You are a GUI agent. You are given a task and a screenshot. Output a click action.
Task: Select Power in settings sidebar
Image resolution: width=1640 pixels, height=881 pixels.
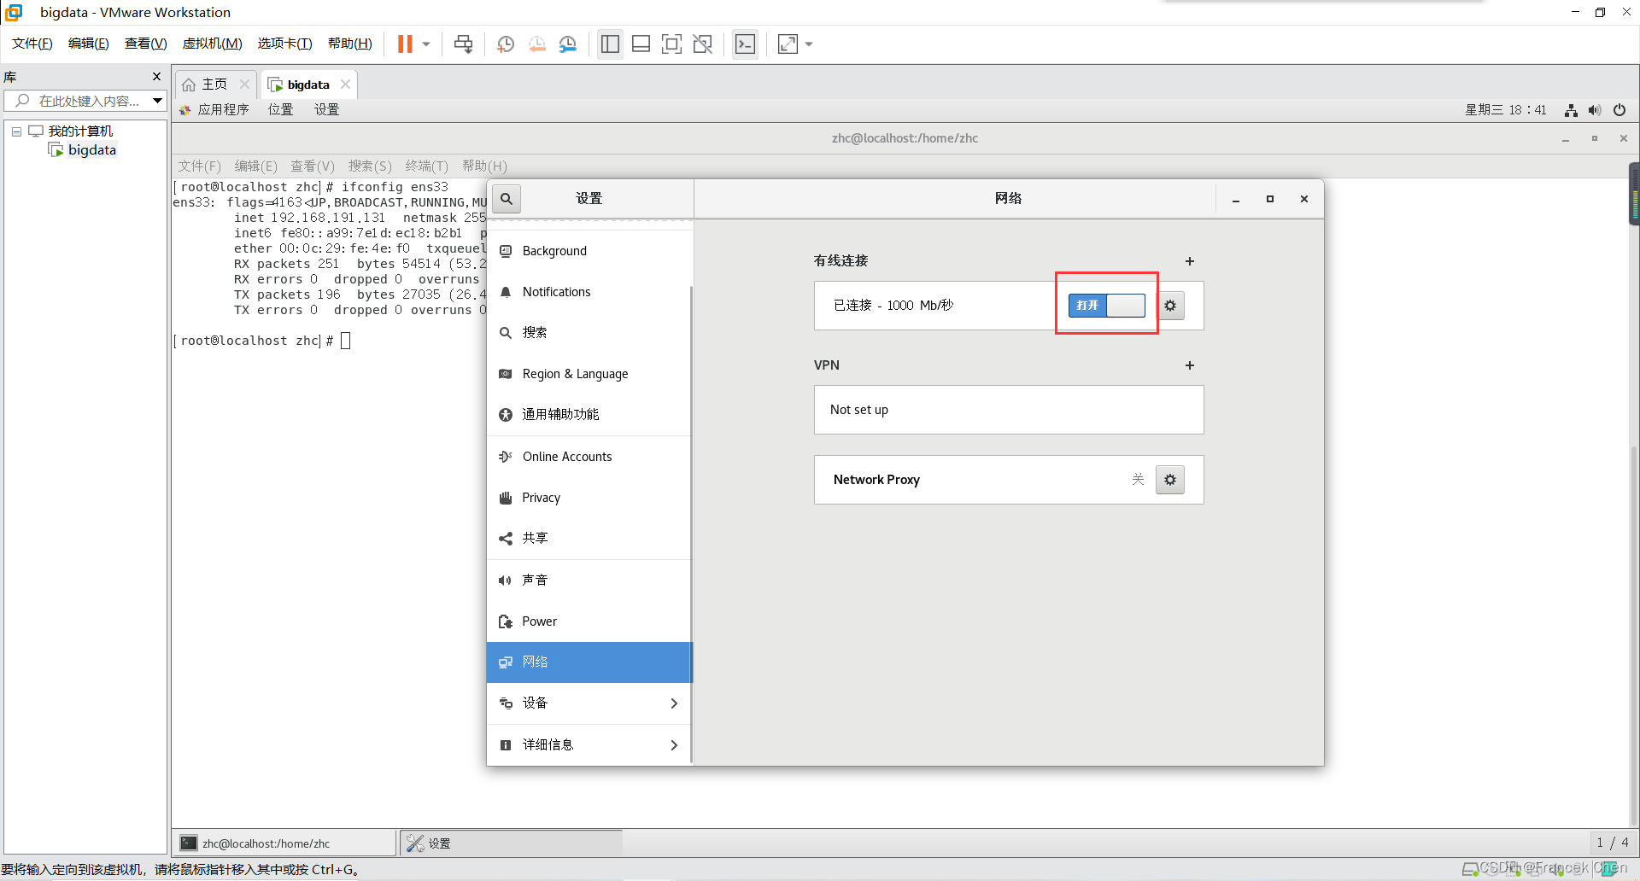589,621
